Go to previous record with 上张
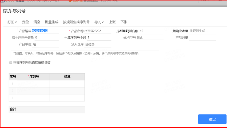The height and width of the screenshot is (128, 227). click(x=112, y=22)
